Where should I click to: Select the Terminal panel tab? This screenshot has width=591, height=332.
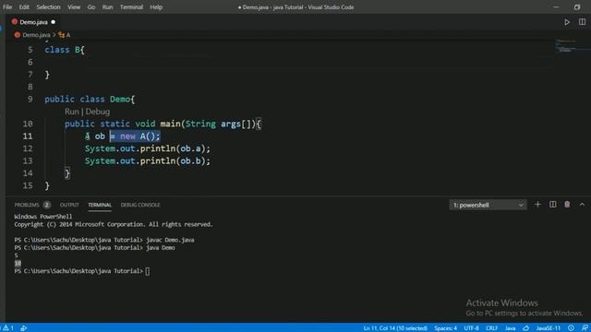tap(100, 205)
